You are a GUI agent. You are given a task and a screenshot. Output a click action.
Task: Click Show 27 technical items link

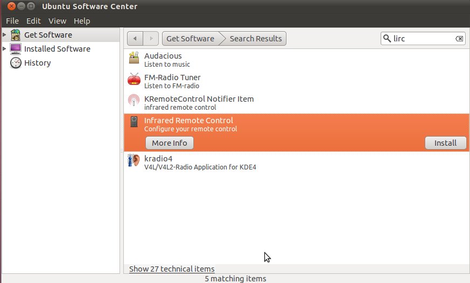pos(172,269)
